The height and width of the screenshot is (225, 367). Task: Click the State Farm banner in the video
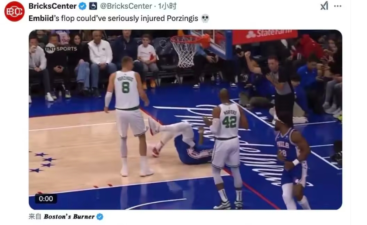265,36
